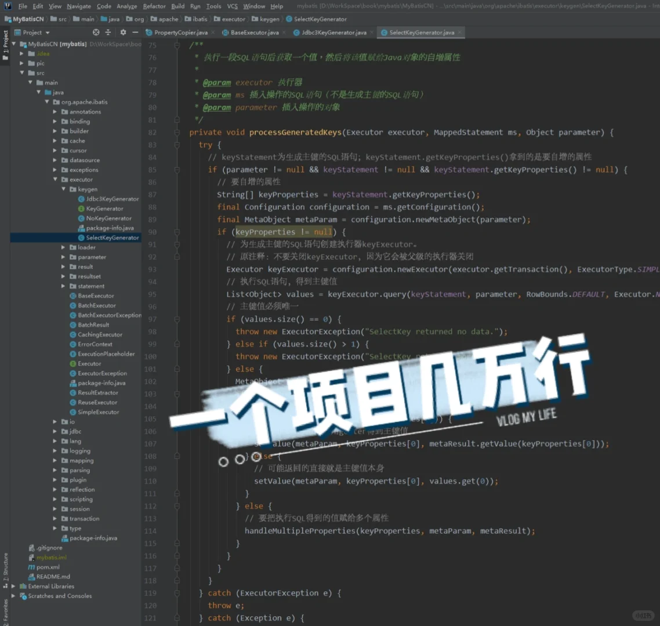This screenshot has width=660, height=626.
Task: Expand the session package
Action: pyautogui.click(x=55, y=509)
